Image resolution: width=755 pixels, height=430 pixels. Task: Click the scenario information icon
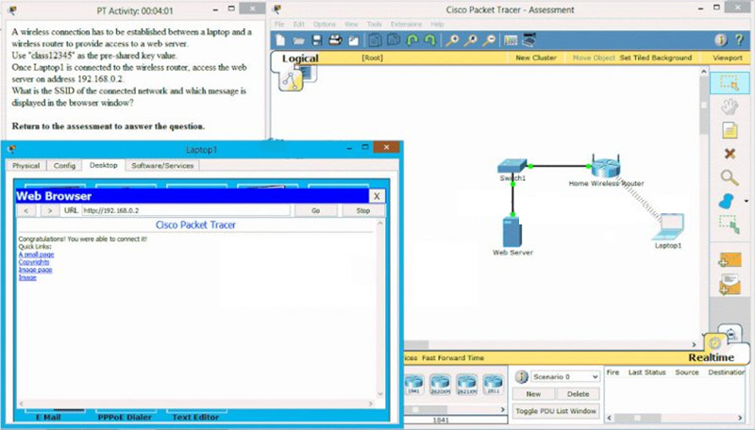coord(521,376)
